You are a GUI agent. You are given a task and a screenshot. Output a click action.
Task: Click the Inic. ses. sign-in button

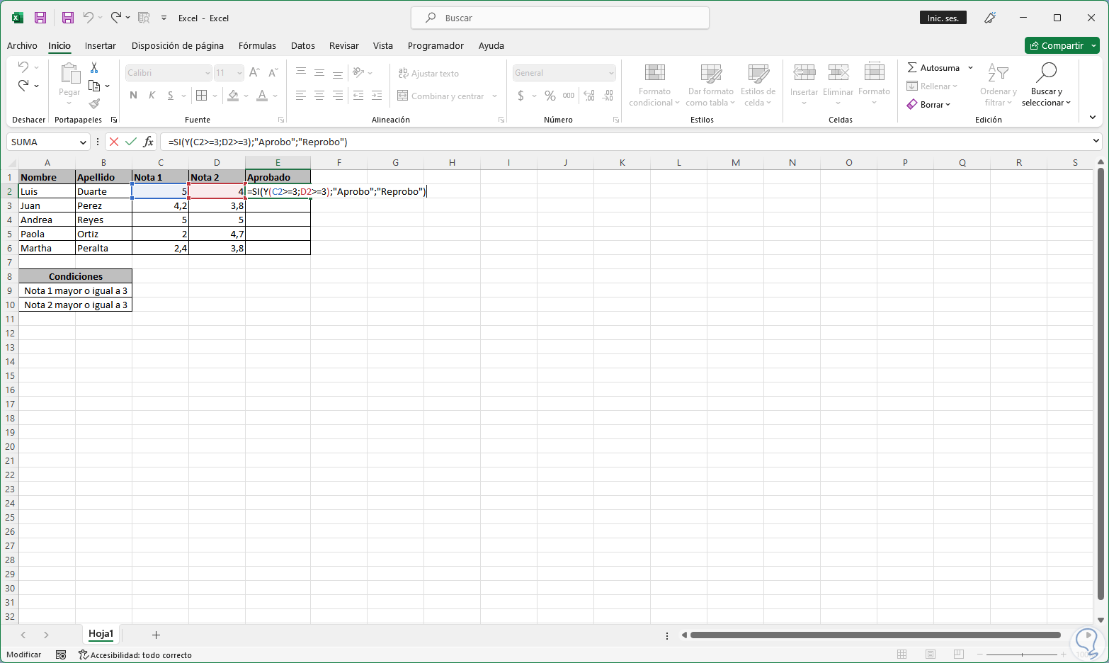pyautogui.click(x=943, y=18)
